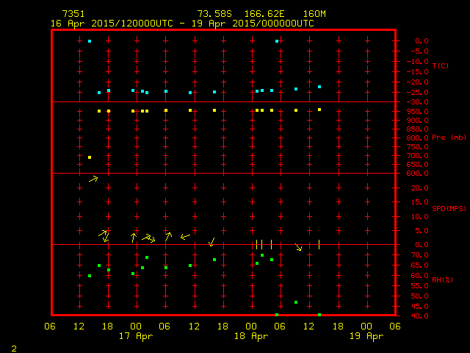Click the wind arrow just above the 600 mb line

(x=93, y=178)
